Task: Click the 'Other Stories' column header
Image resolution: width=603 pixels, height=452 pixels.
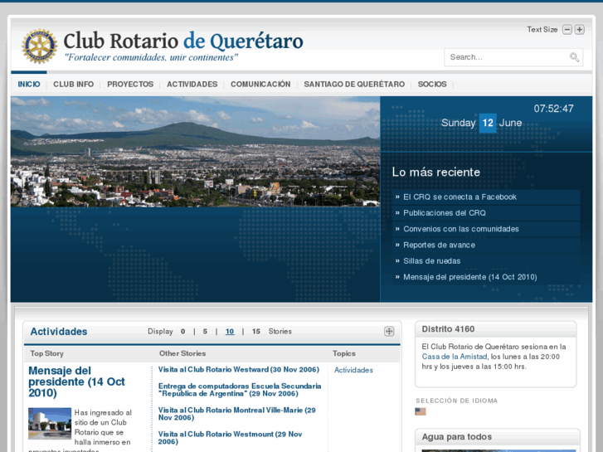Action: [x=182, y=353]
